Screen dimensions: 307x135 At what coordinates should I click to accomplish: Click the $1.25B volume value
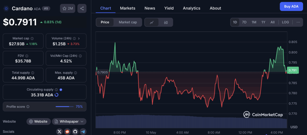point(59,44)
